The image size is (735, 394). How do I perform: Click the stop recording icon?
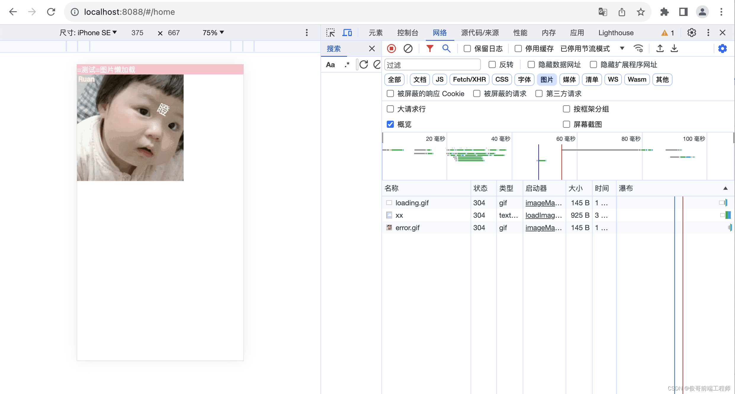pyautogui.click(x=391, y=48)
